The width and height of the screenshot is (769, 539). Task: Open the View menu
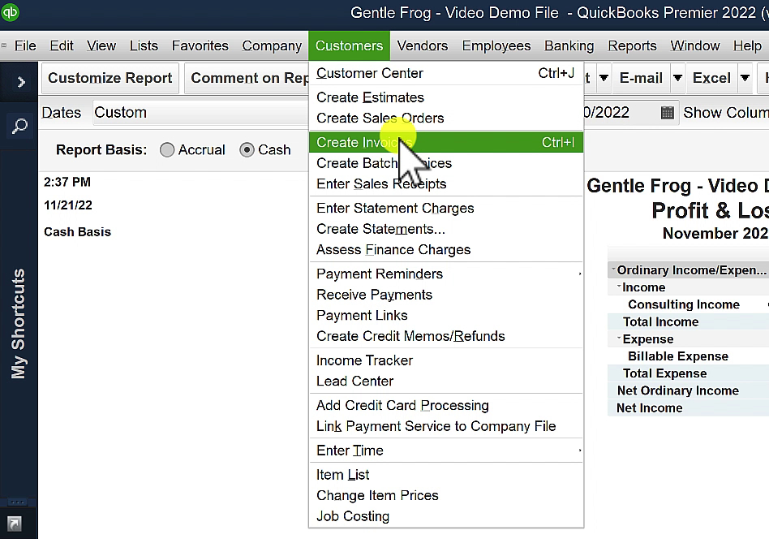(101, 45)
